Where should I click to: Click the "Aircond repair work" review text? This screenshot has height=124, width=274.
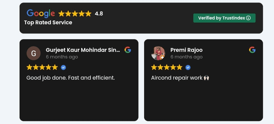(177, 78)
